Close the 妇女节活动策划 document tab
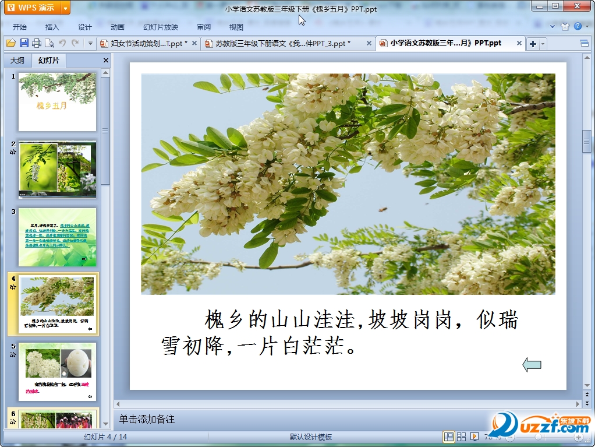Screen dimensions: 595x447 (194, 43)
